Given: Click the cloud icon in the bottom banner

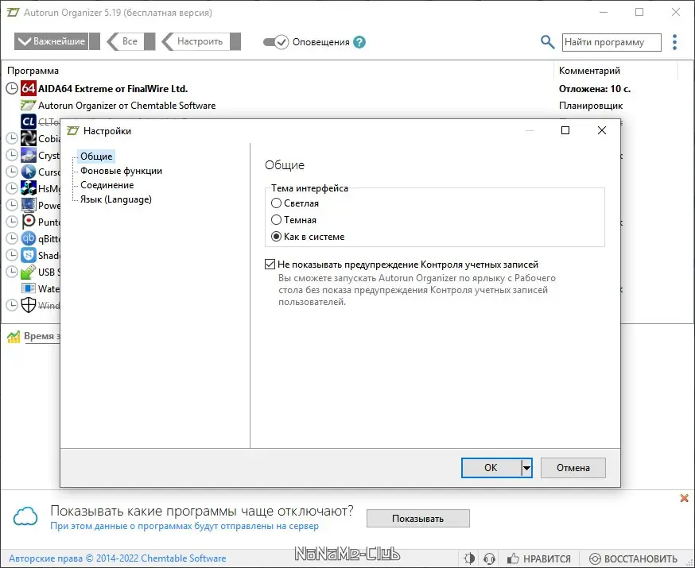Looking at the screenshot, I should [25, 516].
